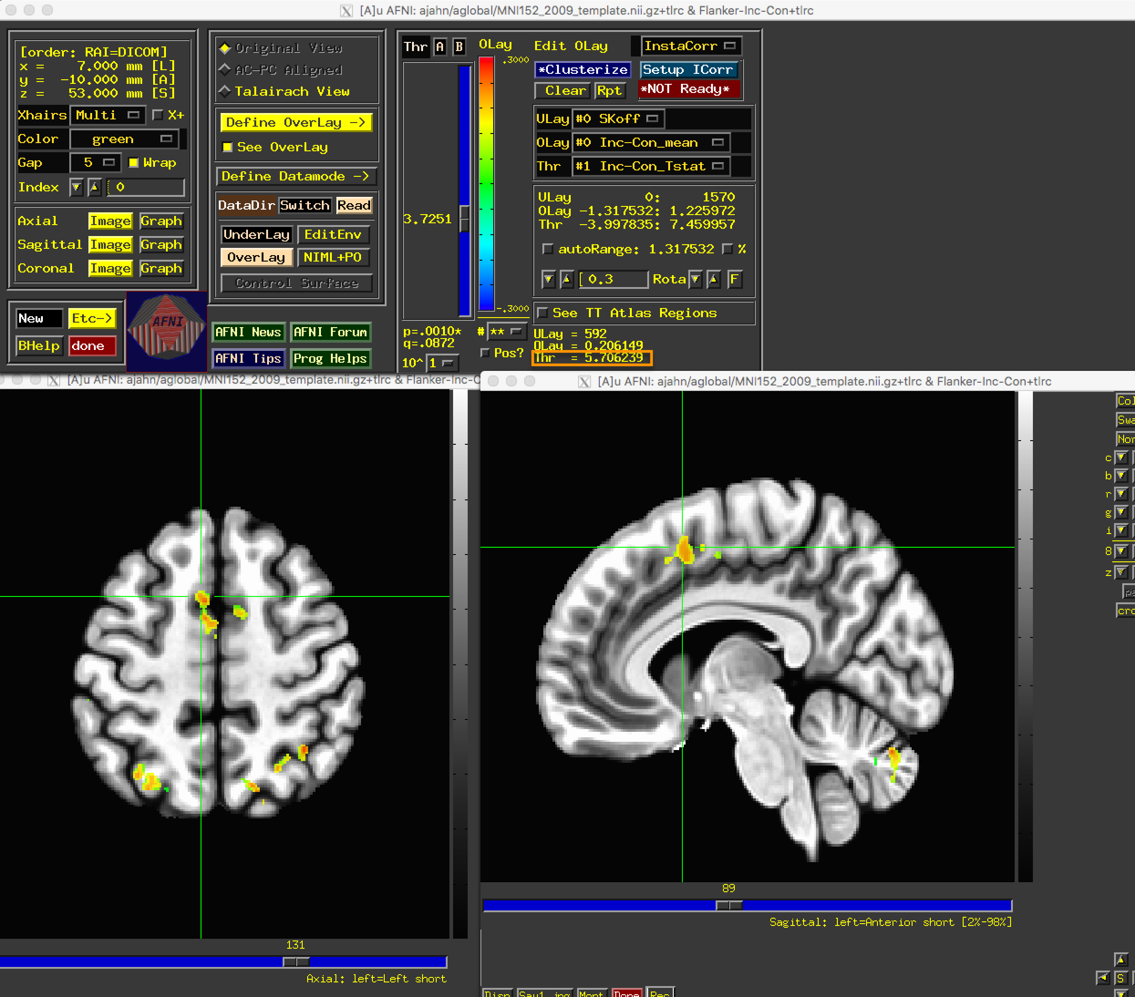Viewport: 1135px width, 997px height.
Task: Toggle the See OverLay checkbox
Action: point(227,147)
